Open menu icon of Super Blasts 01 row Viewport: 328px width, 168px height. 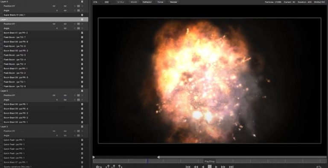(82, 15)
